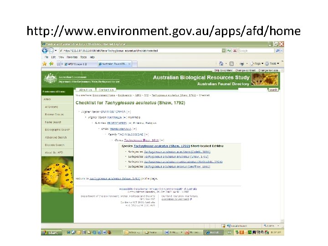The height and width of the screenshot is (246, 328).
Task: Expand PROTOTHERIA subclass toggle
Action: pyautogui.click(x=130, y=123)
